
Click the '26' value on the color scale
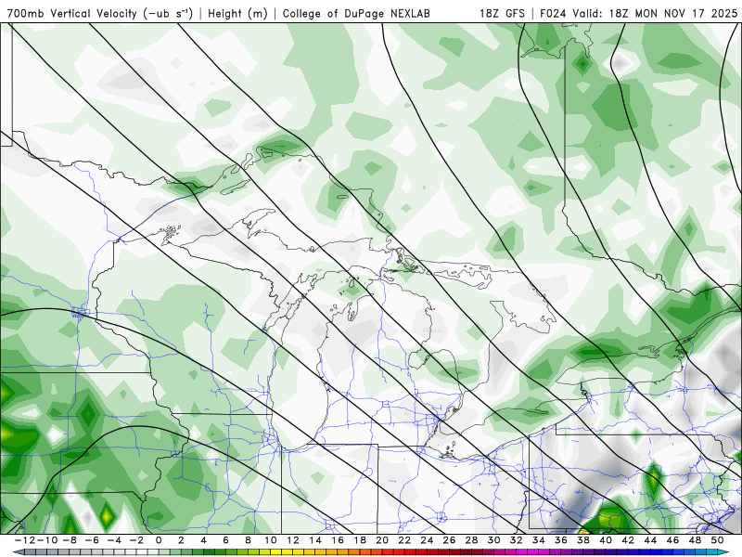point(449,540)
